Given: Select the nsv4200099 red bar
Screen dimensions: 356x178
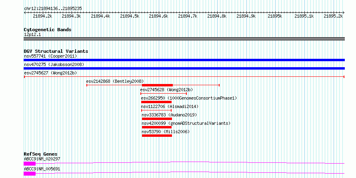Looking at the screenshot, I should (157, 127).
